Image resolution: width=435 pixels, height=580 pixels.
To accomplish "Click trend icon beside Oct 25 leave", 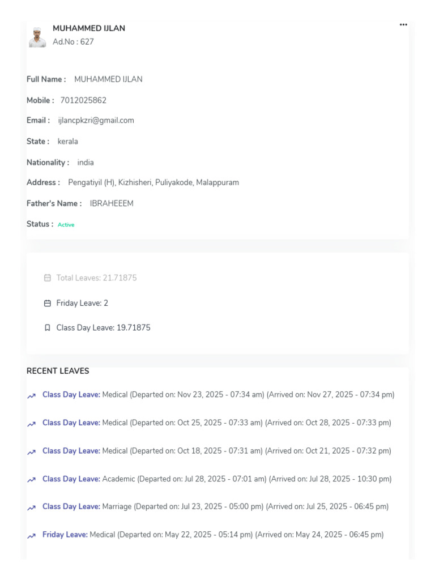I will (32, 424).
